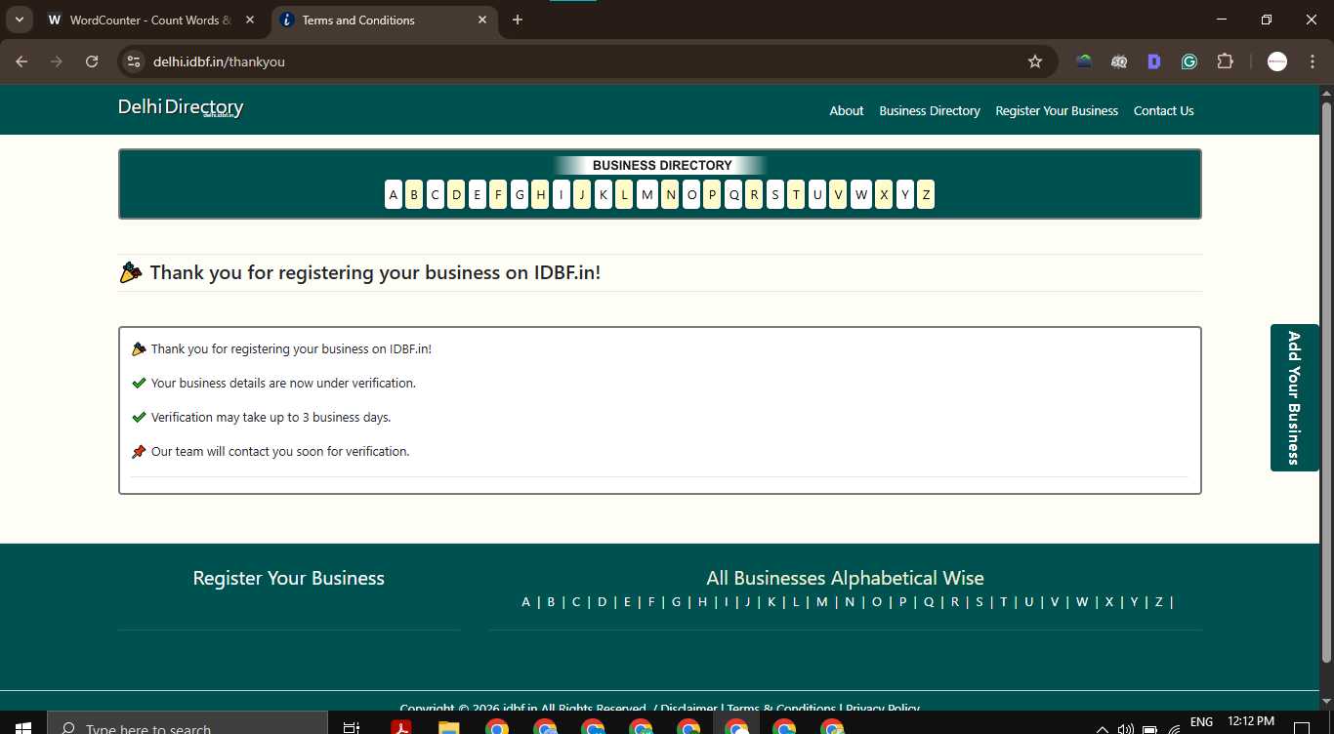Open footer alphabetical link B

pos(551,602)
